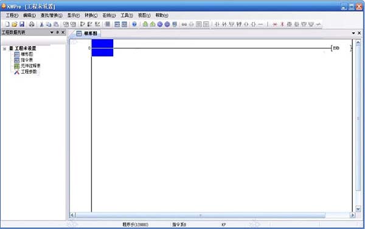Select the blue highlighted ladder cell
This screenshot has width=365, height=229.
coord(102,48)
